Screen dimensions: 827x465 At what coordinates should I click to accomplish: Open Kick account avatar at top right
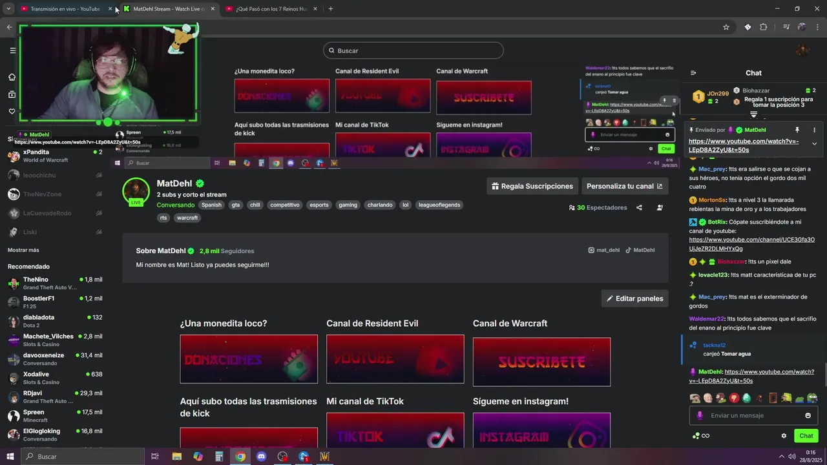(x=802, y=50)
